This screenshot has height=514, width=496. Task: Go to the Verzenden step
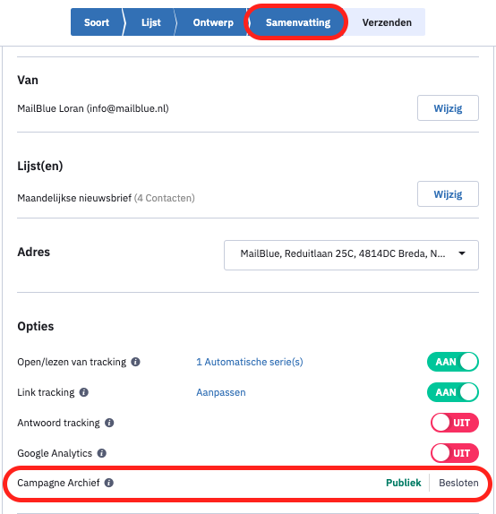coord(387,22)
